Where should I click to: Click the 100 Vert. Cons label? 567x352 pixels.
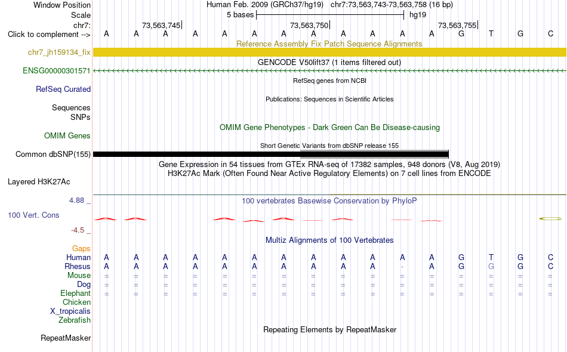point(33,215)
